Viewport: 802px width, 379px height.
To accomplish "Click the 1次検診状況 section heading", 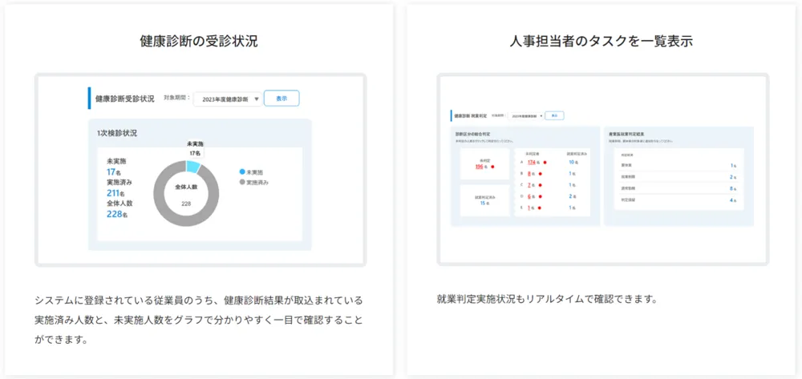I will pos(116,133).
